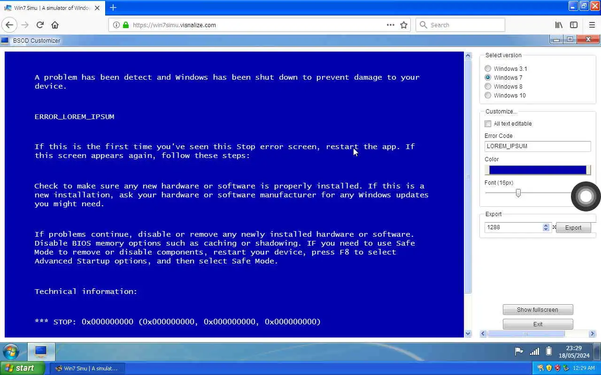Click the BSOD preview vertical scrollbar thumb

click(468, 176)
